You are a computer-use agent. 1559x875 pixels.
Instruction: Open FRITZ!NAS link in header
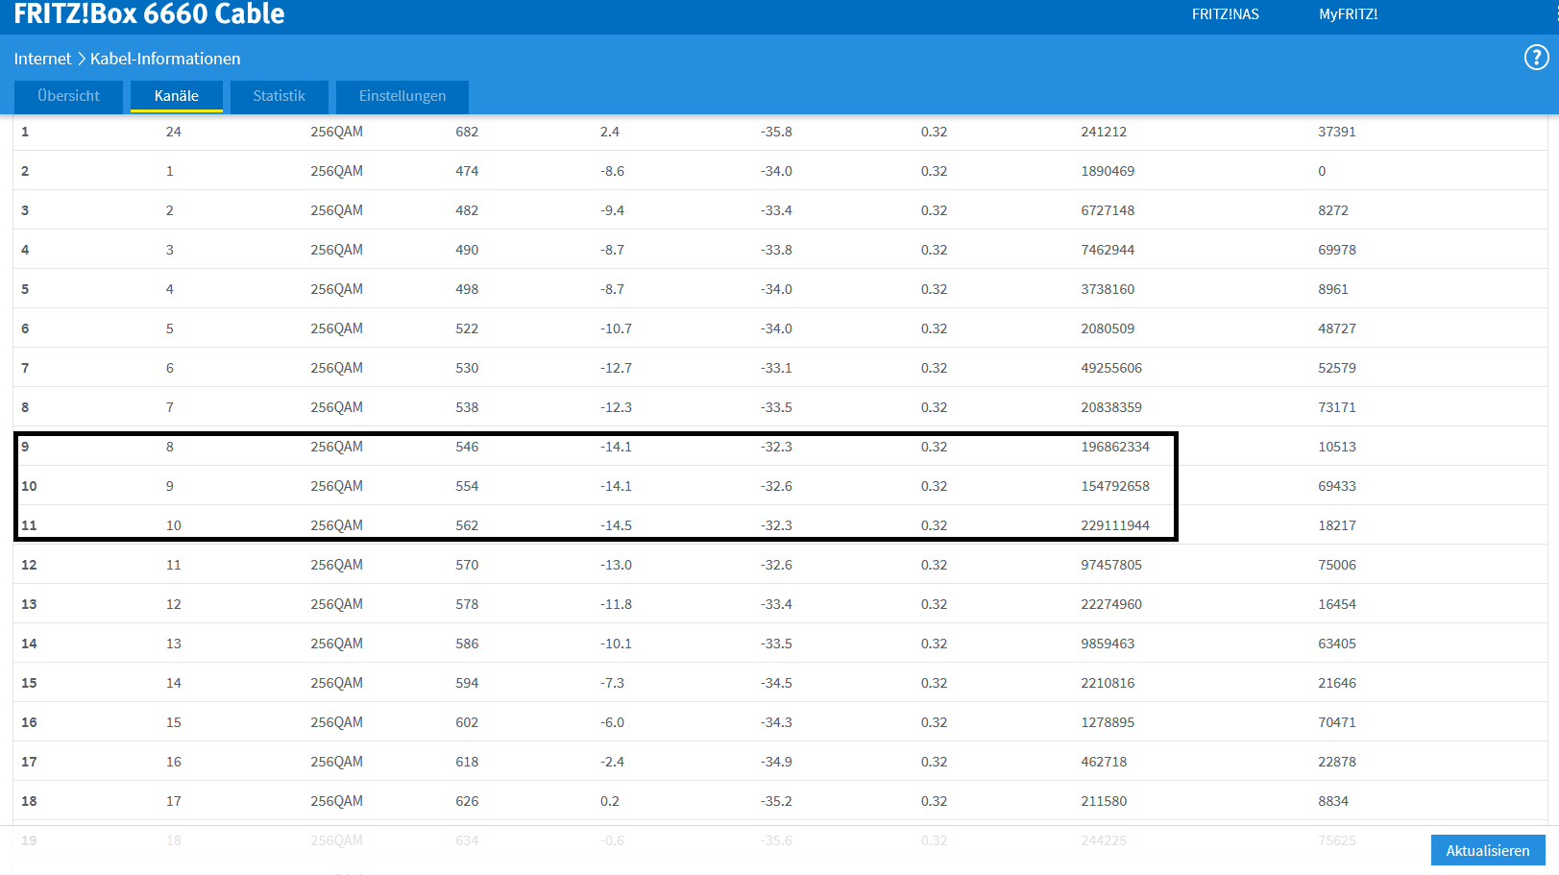pyautogui.click(x=1225, y=14)
